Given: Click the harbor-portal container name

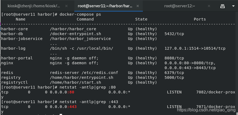Looking at the screenshot, I should pos(17,58).
